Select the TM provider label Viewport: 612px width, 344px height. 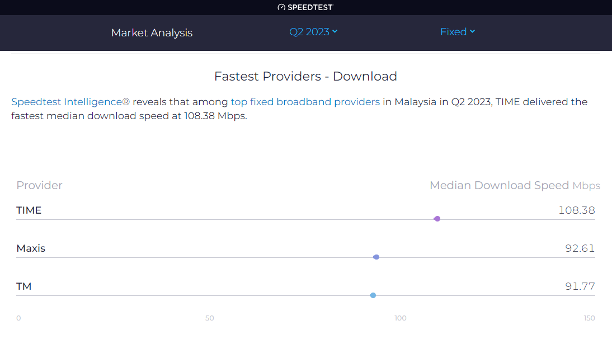pyautogui.click(x=24, y=286)
